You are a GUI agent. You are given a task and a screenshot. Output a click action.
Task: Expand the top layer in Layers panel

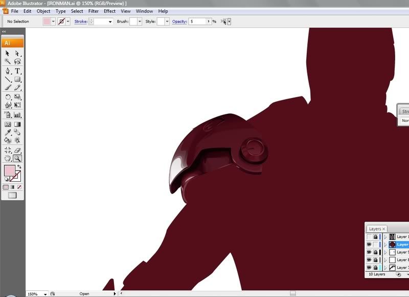[385, 237]
